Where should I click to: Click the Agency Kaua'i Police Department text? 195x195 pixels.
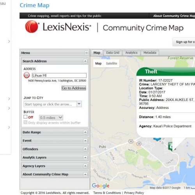click(165, 126)
